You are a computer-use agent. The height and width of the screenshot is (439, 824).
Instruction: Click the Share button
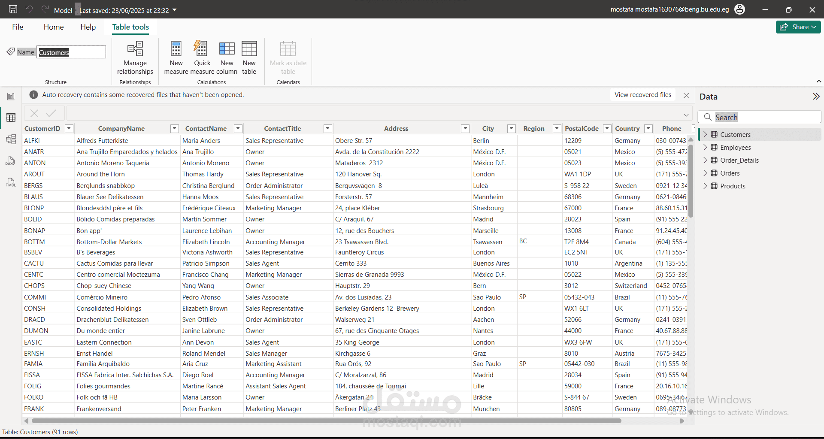click(798, 27)
